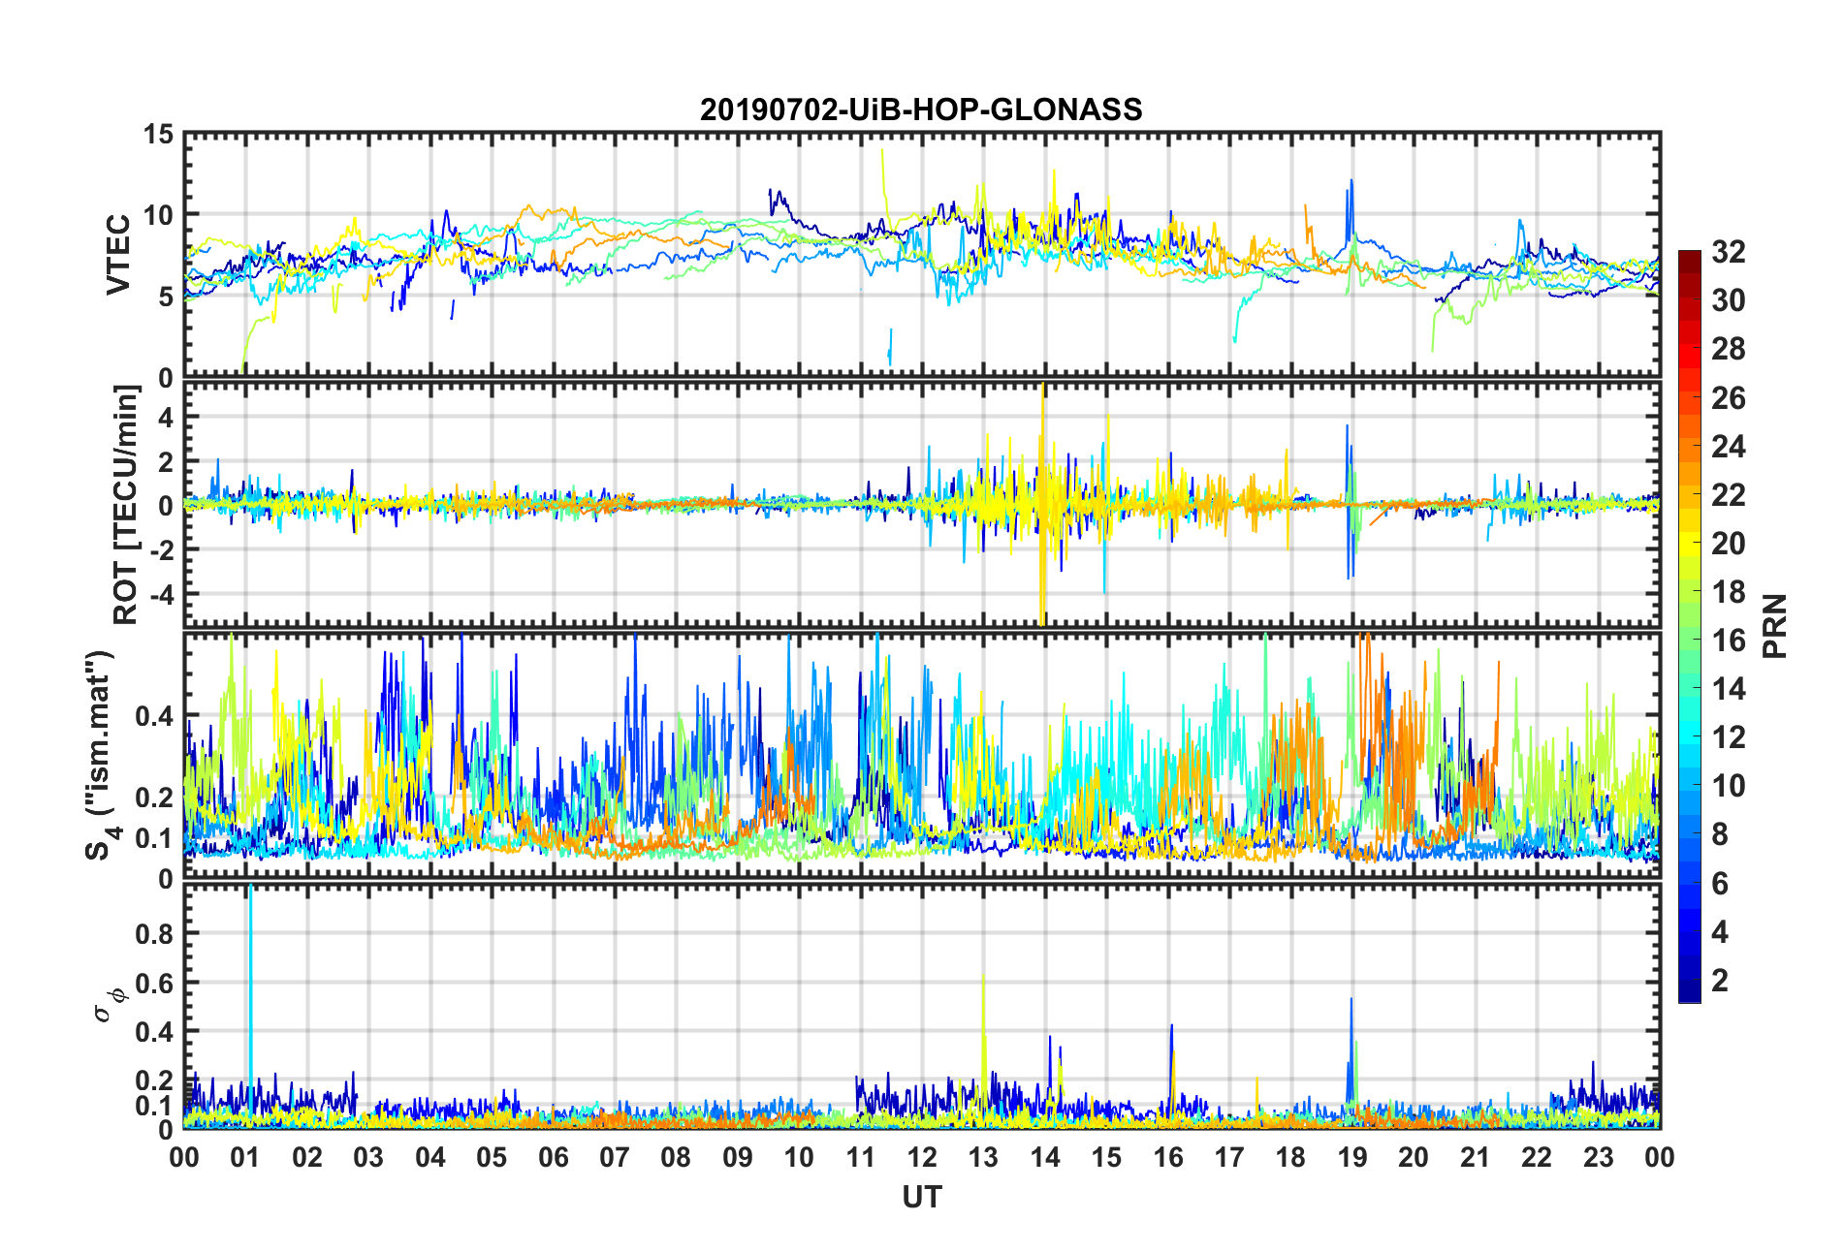Select the "23" UT axis tick
1844x1252 pixels.
(x=1599, y=1157)
